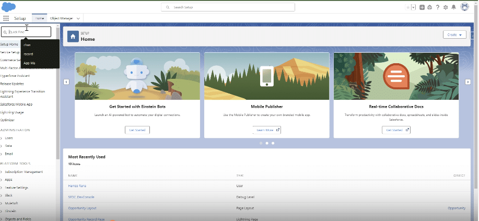Click the Einstein Bots card image
Screen dimensions: 479x221
tap(137, 76)
